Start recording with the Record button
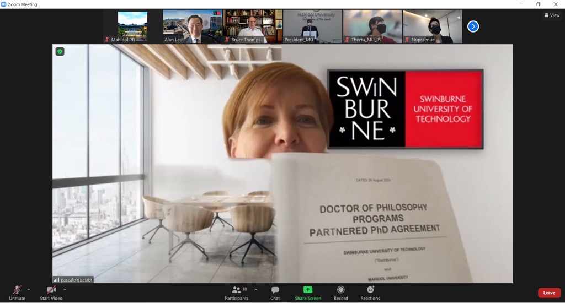Image resolution: width=565 pixels, height=303 pixels. pyautogui.click(x=341, y=293)
